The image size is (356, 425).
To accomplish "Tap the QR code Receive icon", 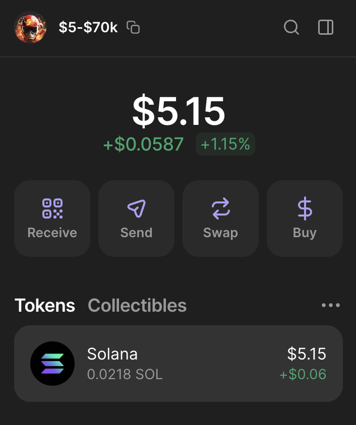I will [x=52, y=208].
